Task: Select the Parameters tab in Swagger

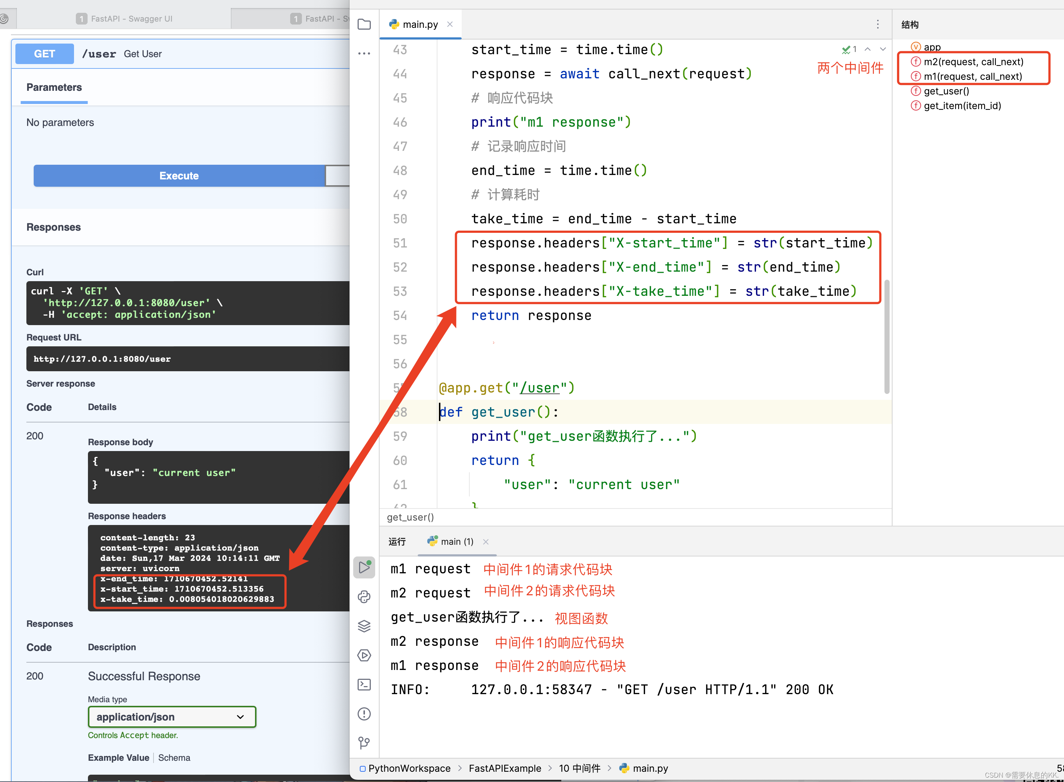Action: tap(54, 87)
